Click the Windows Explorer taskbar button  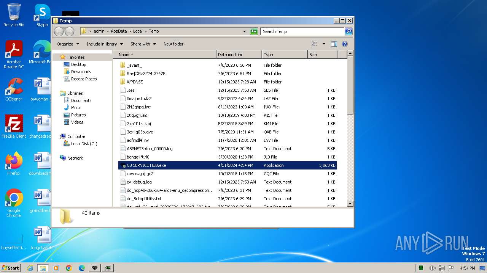[x=43, y=268]
